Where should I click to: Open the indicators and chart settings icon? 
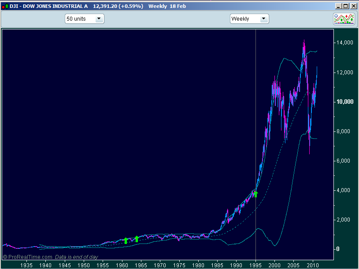(344, 18)
